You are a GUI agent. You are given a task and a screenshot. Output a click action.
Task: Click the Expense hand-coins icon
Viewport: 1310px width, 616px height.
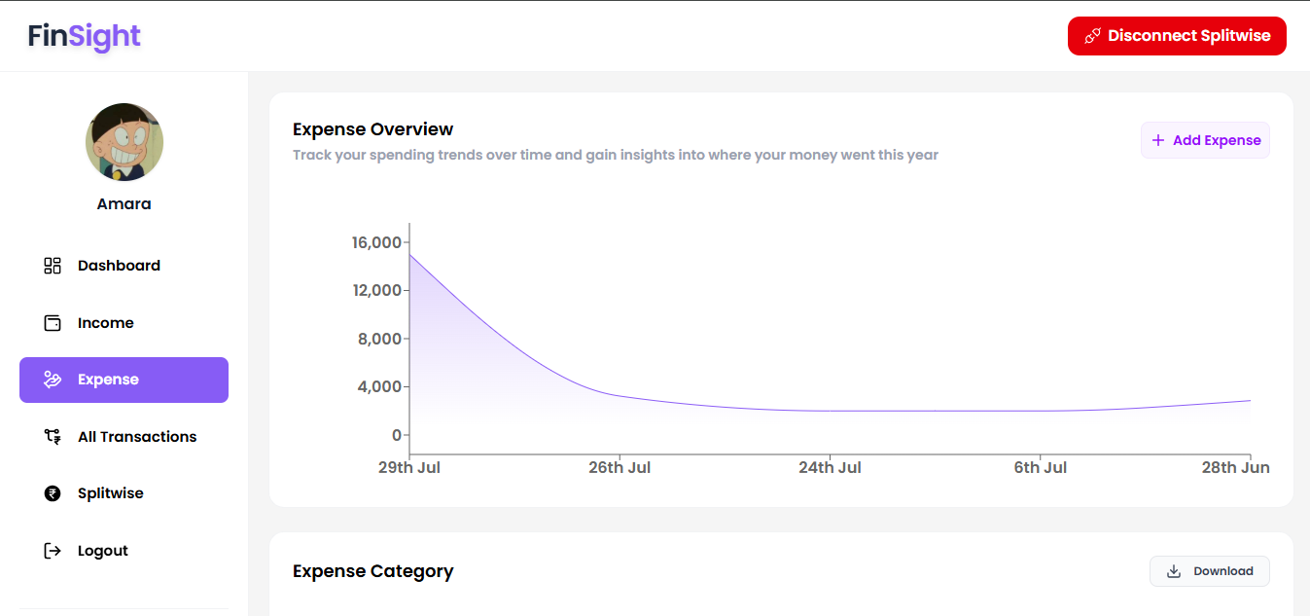click(x=53, y=380)
